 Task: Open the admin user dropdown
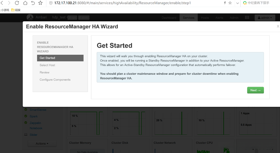tap(265, 18)
